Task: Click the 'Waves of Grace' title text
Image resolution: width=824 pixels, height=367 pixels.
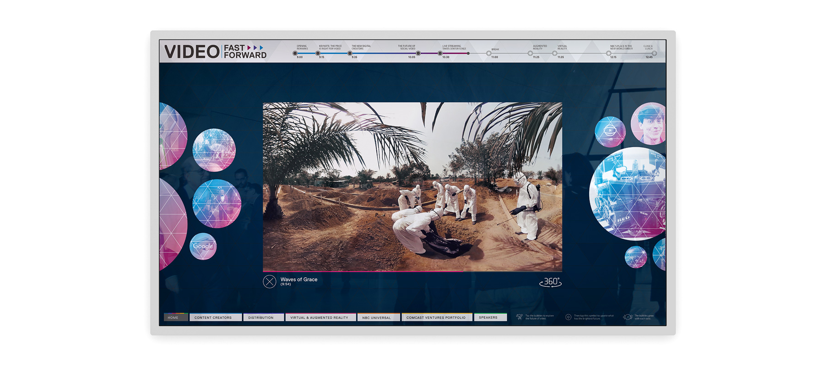Action: (x=299, y=279)
